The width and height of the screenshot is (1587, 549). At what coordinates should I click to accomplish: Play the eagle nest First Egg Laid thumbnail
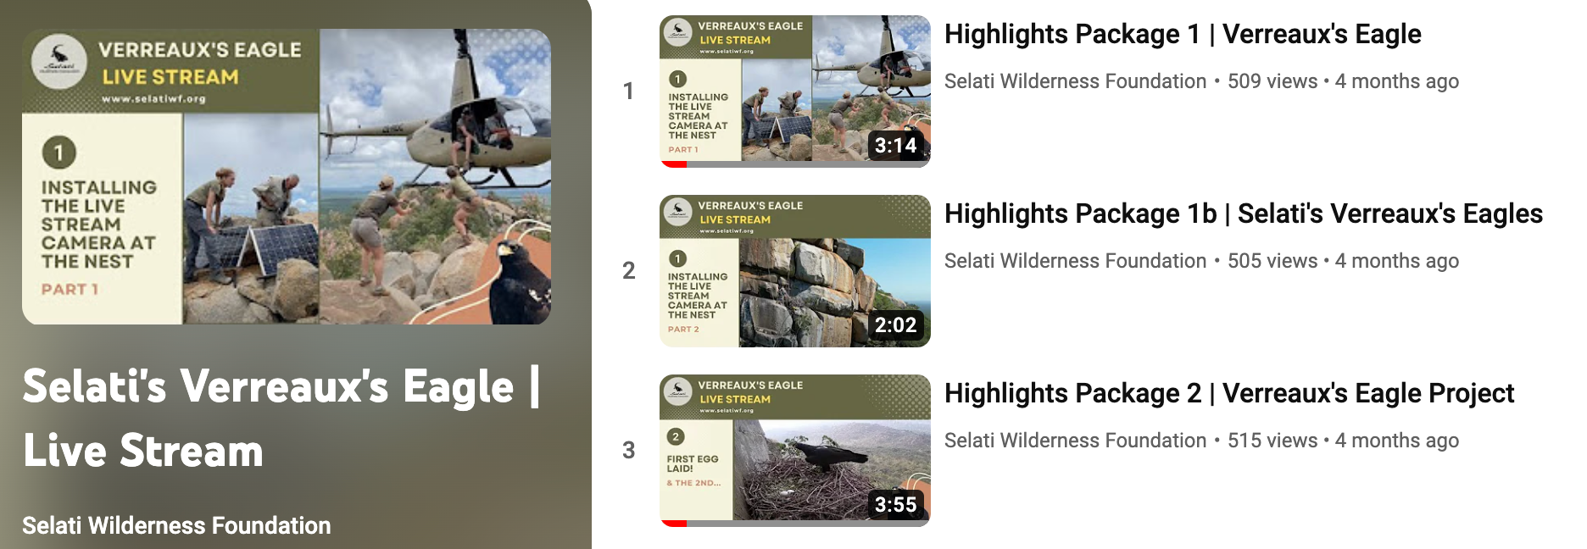795,451
